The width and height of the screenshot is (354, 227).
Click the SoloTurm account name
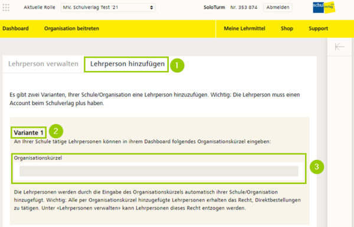click(x=214, y=8)
